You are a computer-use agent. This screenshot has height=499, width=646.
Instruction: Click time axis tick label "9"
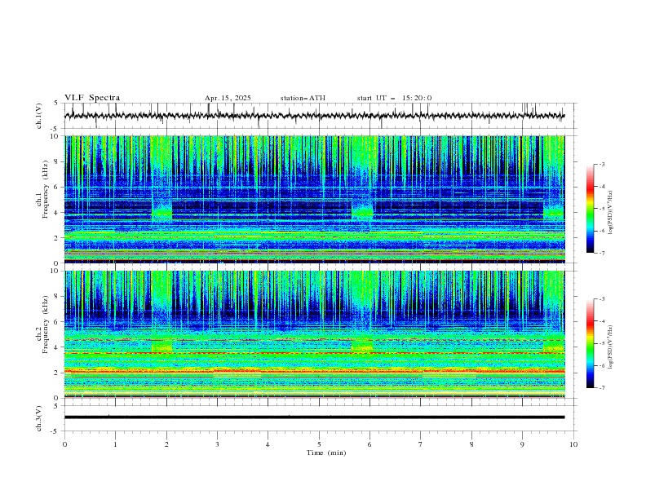(x=522, y=444)
